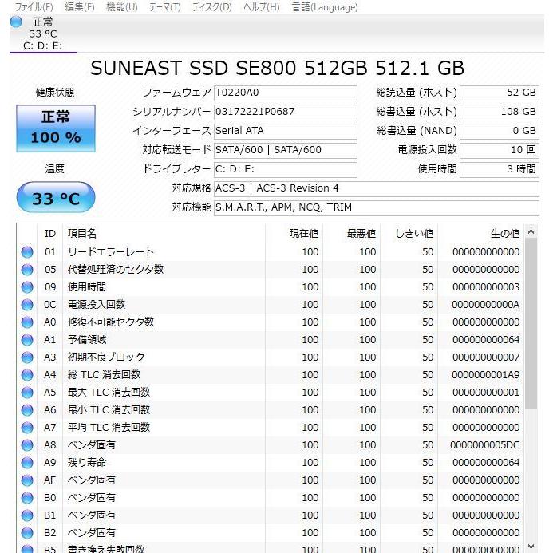
Task: Select the 修復不可能セクタ数 attribute name
Action: click(111, 322)
